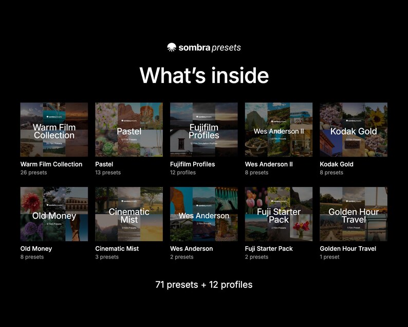
Task: Click the 71 presets + 12 profiles summary
Action: (x=204, y=285)
